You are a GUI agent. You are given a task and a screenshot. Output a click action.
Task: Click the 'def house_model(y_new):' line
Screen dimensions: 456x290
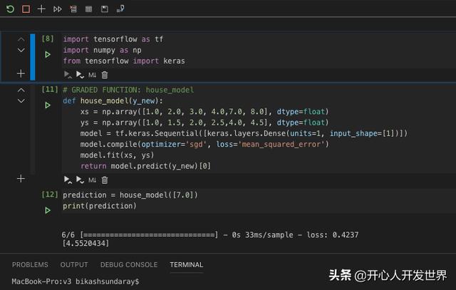pyautogui.click(x=113, y=101)
